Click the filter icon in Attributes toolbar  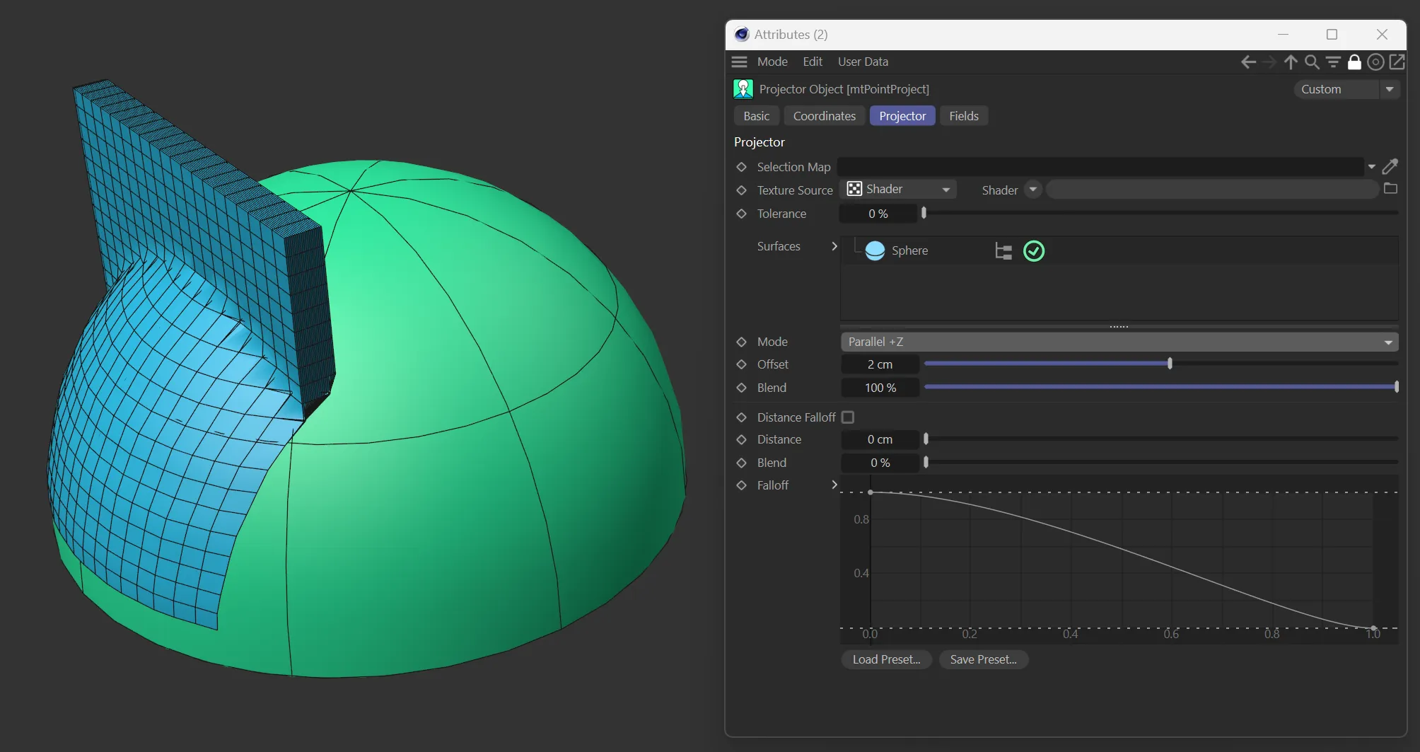point(1333,62)
